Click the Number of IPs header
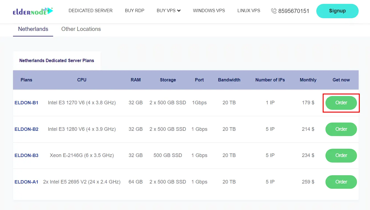 (270, 80)
